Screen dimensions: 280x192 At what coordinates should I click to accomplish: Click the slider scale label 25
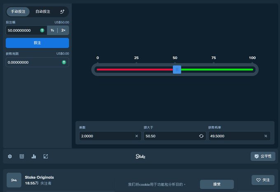point(136,58)
